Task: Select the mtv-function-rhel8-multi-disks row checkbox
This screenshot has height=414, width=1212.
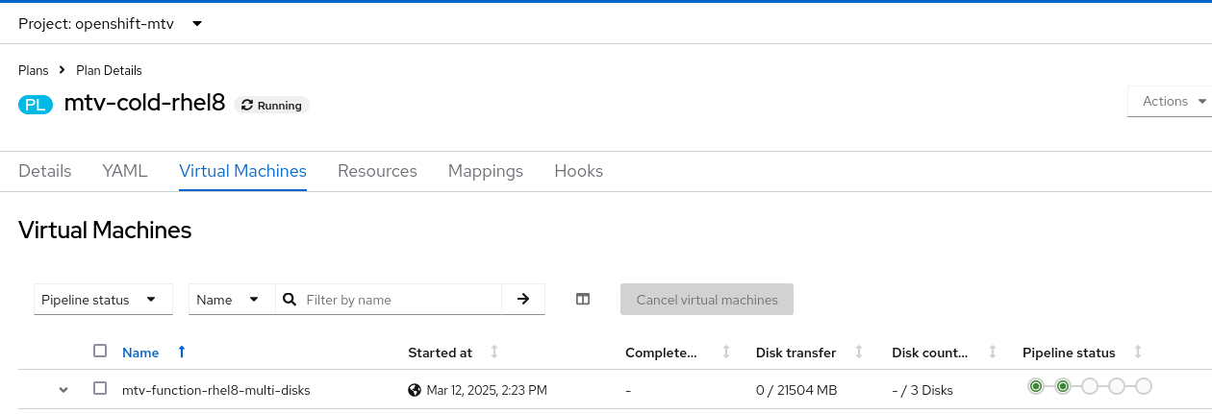Action: 100,389
